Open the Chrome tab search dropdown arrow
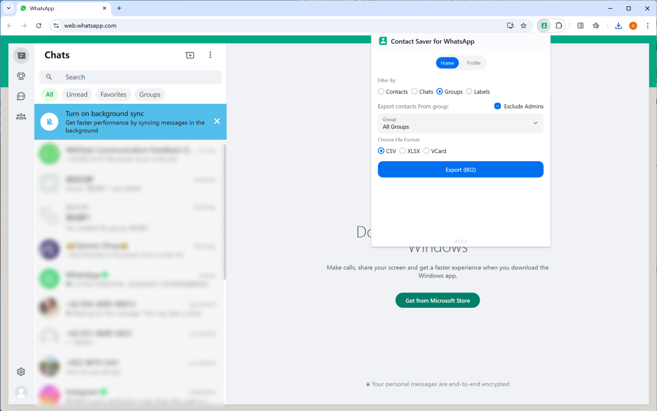Viewport: 657px width, 411px height. [x=9, y=8]
